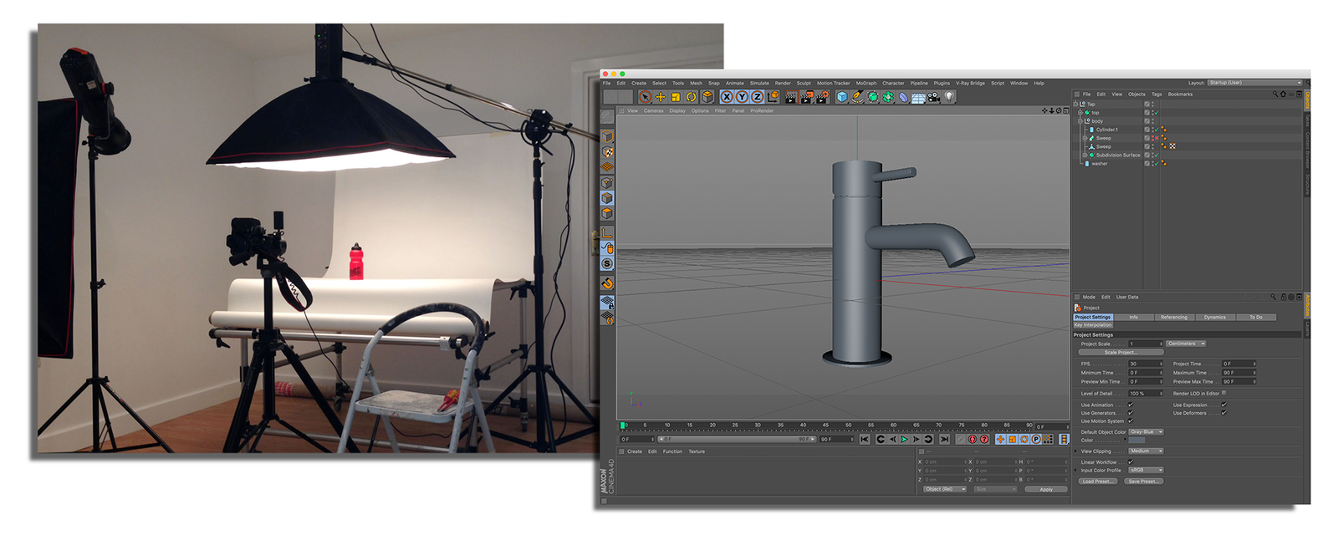This screenshot has height=540, width=1338.
Task: Toggle the Y-axis lock
Action: [x=742, y=97]
